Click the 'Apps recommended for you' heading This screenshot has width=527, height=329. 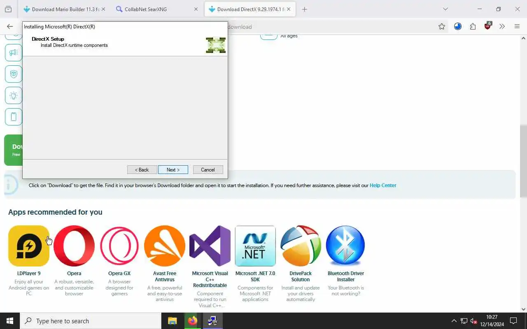[55, 212]
